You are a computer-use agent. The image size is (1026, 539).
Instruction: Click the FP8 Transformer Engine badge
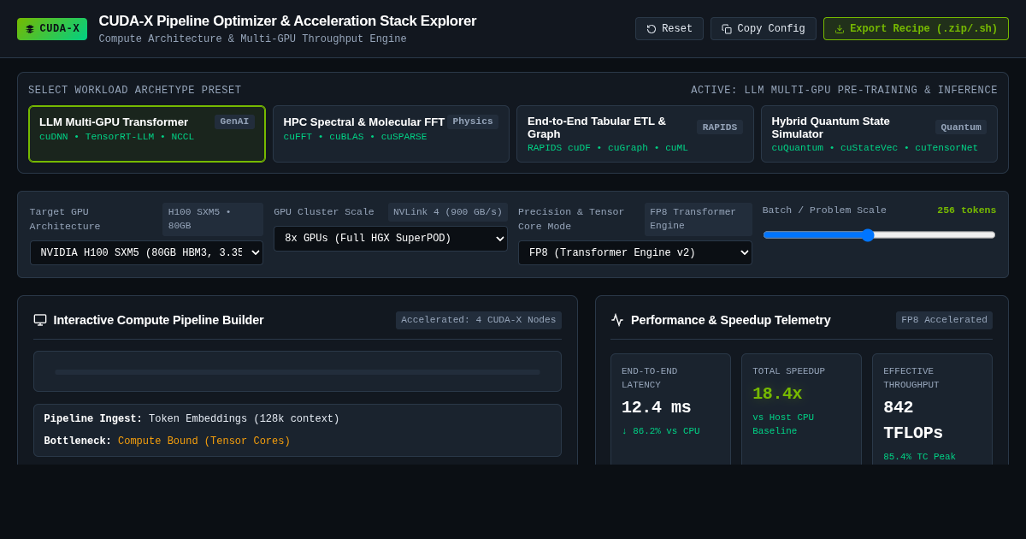tap(699, 219)
